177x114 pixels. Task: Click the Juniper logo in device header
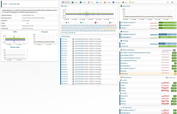tap(5, 4)
